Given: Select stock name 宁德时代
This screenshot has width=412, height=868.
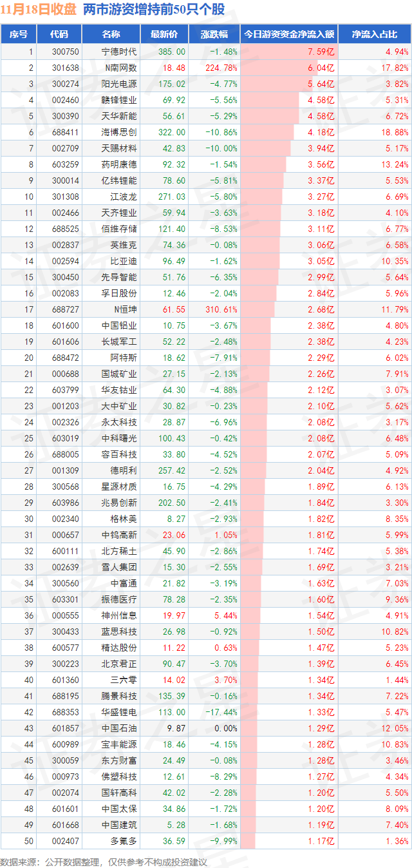Looking at the screenshot, I should coord(120,52).
